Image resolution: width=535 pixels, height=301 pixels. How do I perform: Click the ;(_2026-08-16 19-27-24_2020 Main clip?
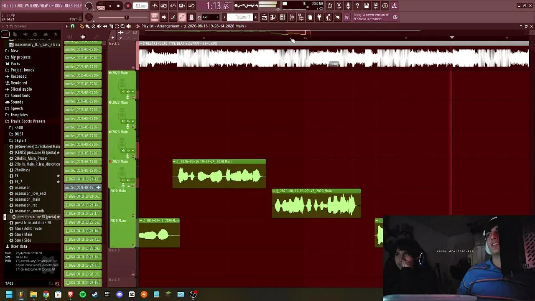[219, 174]
